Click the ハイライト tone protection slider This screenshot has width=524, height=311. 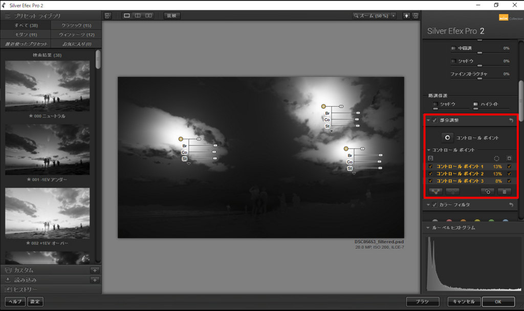click(x=491, y=109)
